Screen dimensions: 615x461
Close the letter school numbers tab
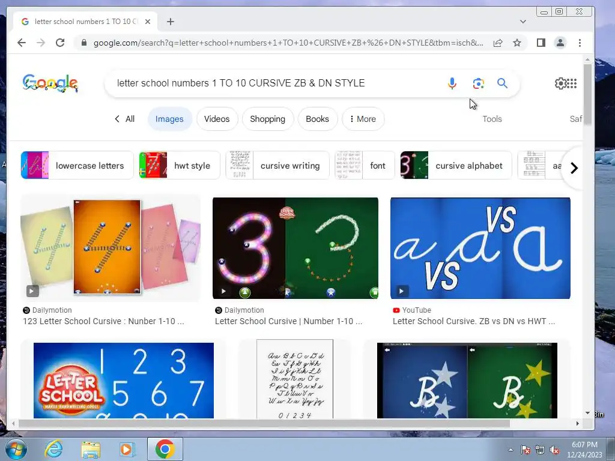[x=148, y=22]
